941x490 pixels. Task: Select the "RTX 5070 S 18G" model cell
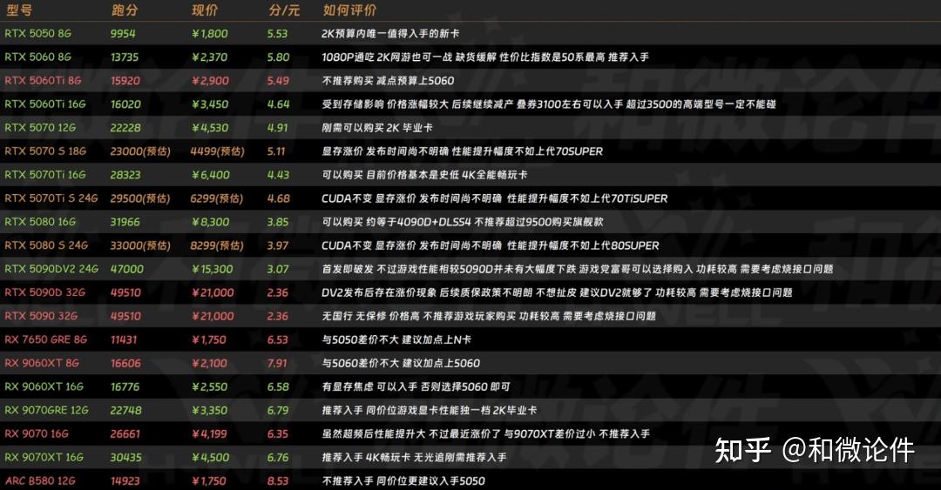pyautogui.click(x=45, y=151)
